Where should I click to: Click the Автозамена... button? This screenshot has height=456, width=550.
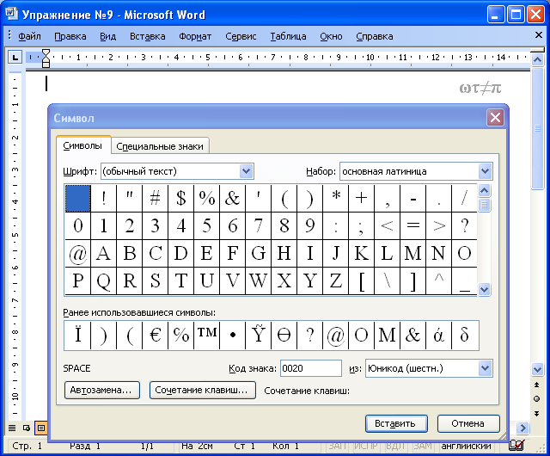click(x=102, y=390)
